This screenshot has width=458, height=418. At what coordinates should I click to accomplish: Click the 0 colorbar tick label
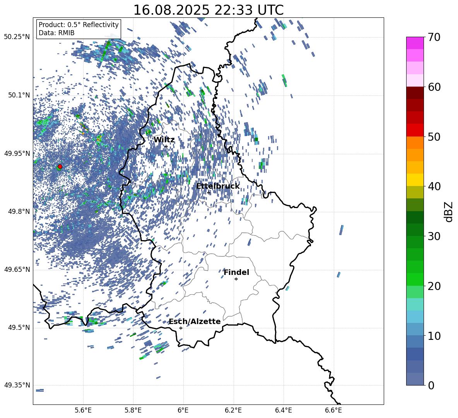431,385
